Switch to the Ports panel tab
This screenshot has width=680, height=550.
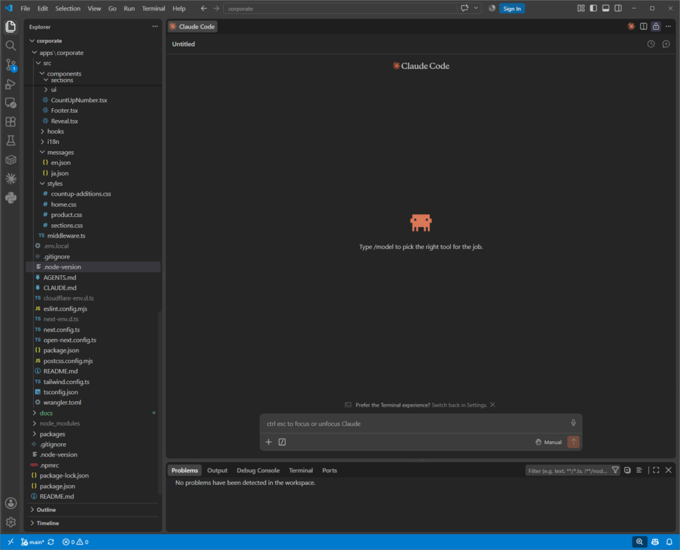(329, 470)
